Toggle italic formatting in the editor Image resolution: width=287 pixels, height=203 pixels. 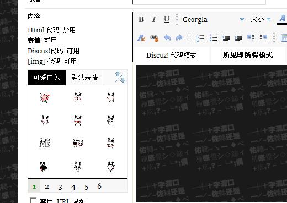pos(154,19)
